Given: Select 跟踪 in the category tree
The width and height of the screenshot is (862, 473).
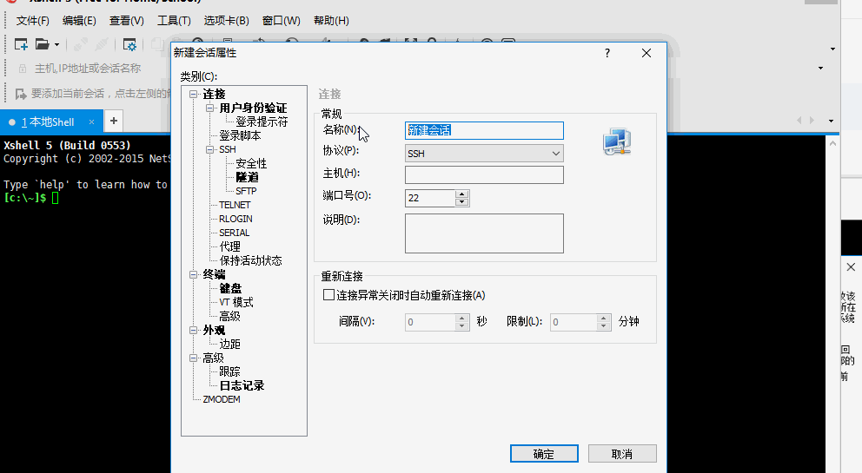Looking at the screenshot, I should pos(229,372).
